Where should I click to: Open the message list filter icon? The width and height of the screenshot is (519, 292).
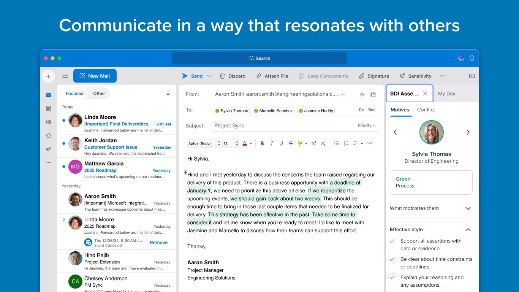pos(168,93)
